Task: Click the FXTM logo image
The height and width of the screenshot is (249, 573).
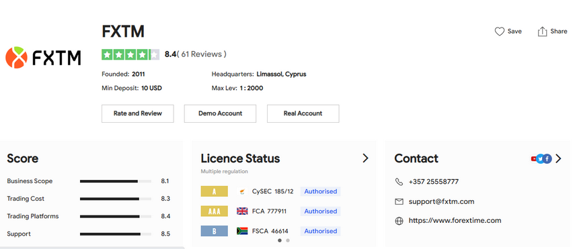Action: tap(43, 58)
